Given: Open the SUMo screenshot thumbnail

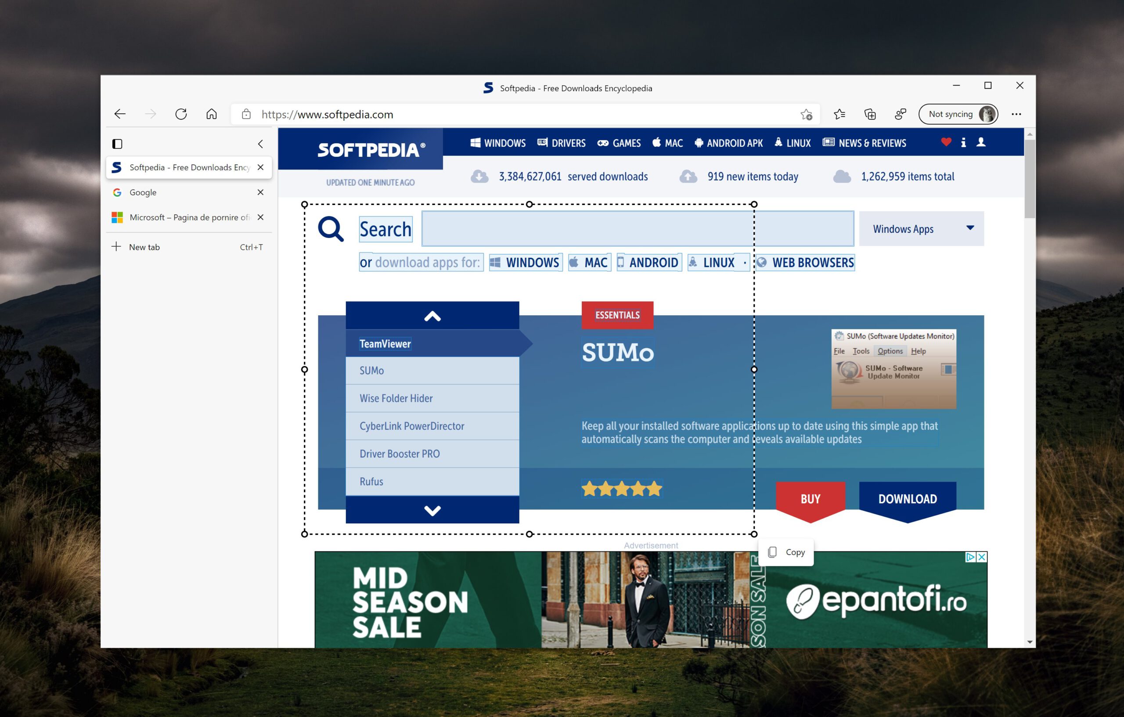Looking at the screenshot, I should [x=893, y=369].
